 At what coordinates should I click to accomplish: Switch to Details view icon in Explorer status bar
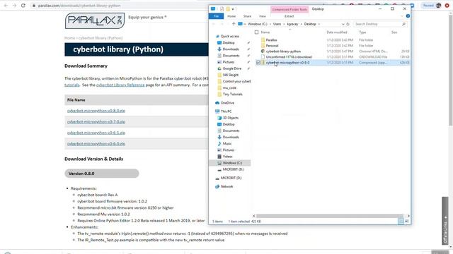[401, 221]
